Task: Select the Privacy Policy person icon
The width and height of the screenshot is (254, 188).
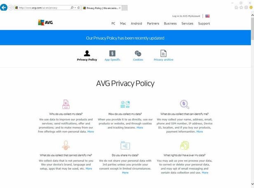Action: (x=87, y=53)
